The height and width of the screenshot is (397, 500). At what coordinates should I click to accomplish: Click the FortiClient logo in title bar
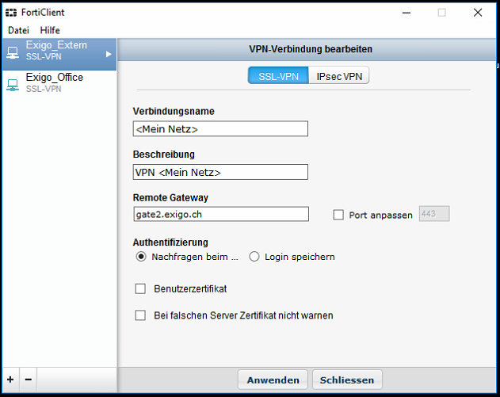(x=11, y=13)
